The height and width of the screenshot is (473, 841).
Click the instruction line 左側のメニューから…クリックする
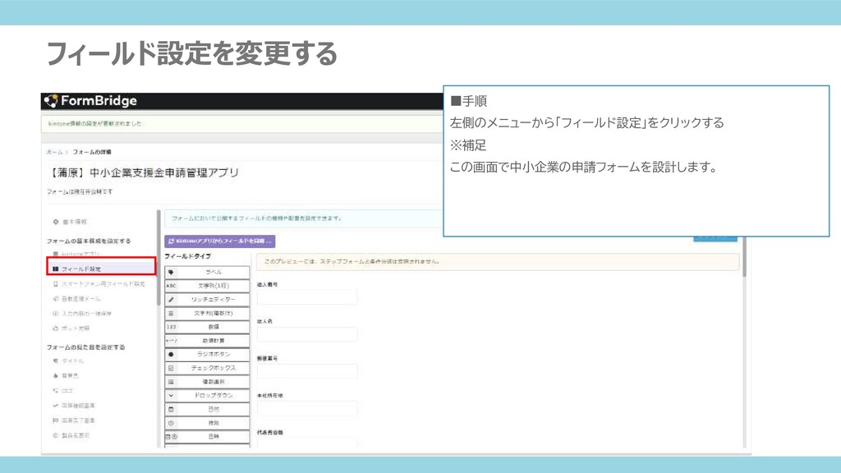click(586, 123)
